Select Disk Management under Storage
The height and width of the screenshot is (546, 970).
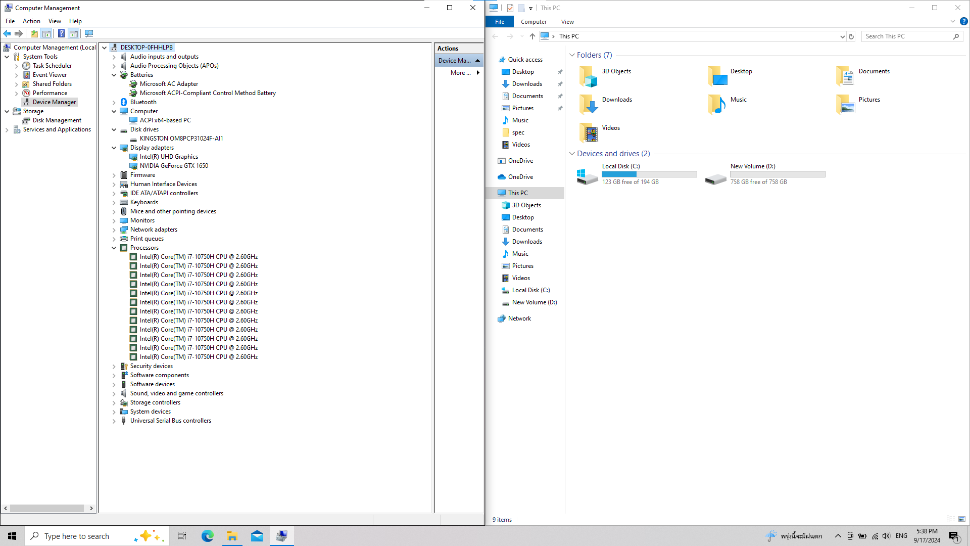[x=57, y=120]
